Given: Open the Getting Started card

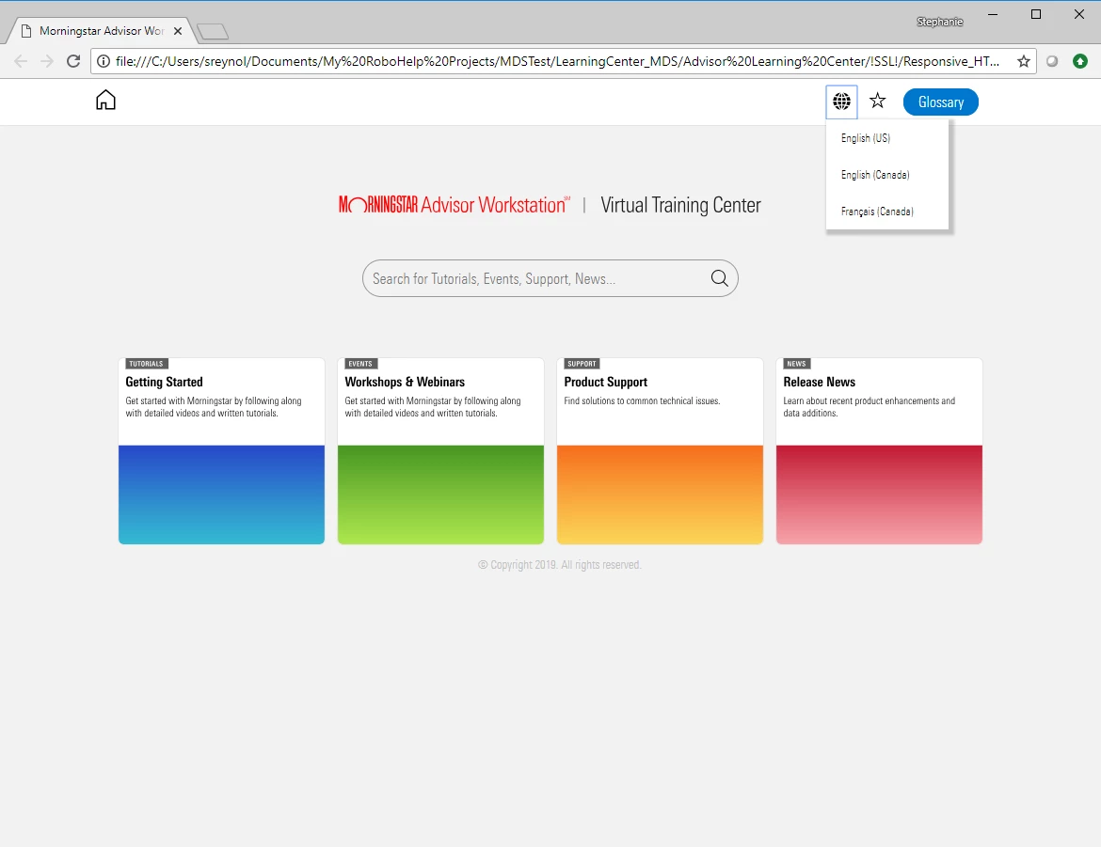Looking at the screenshot, I should (x=221, y=450).
